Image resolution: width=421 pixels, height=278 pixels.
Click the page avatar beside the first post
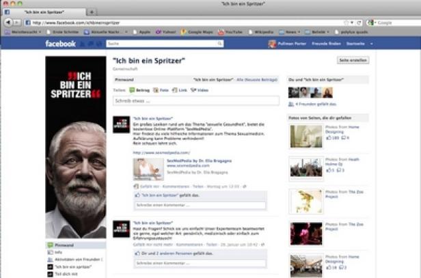coord(122,124)
